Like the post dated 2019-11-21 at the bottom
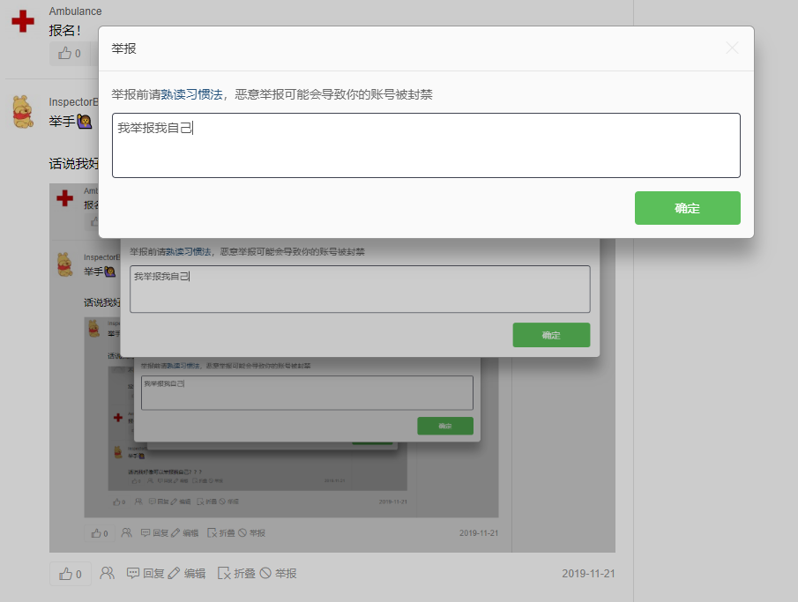Image resolution: width=798 pixels, height=602 pixels. tap(71, 574)
